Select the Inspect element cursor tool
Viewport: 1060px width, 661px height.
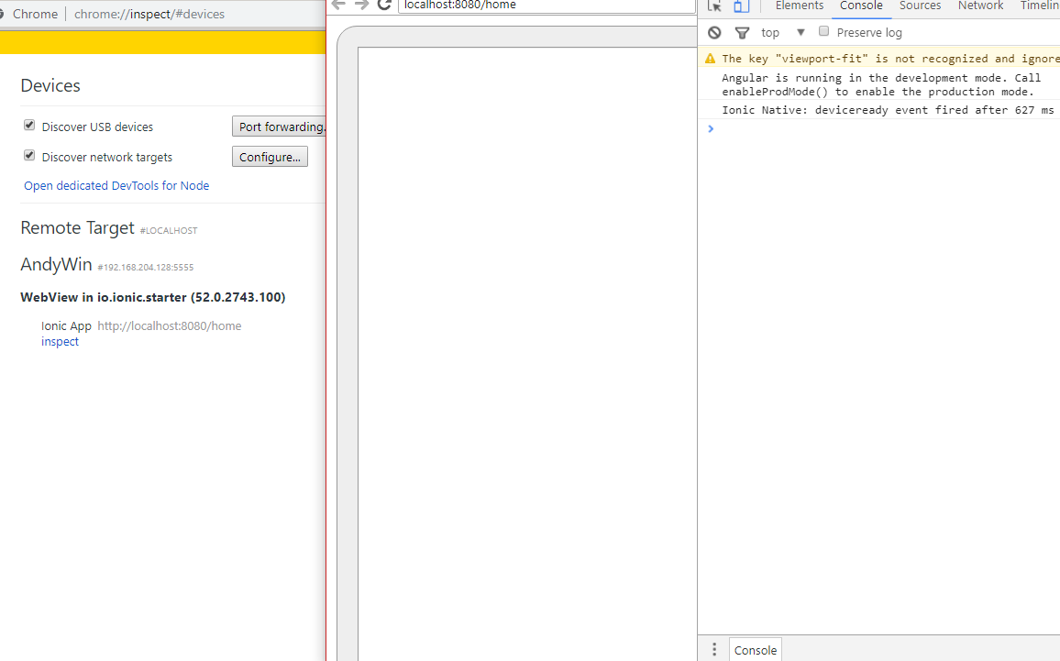[x=714, y=6]
